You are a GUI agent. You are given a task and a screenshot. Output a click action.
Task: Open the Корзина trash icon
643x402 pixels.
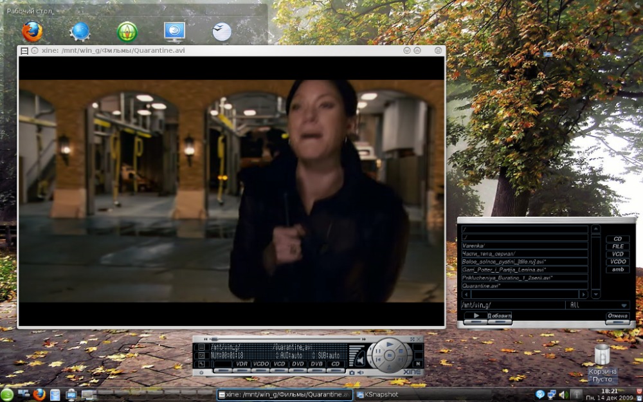pyautogui.click(x=602, y=363)
